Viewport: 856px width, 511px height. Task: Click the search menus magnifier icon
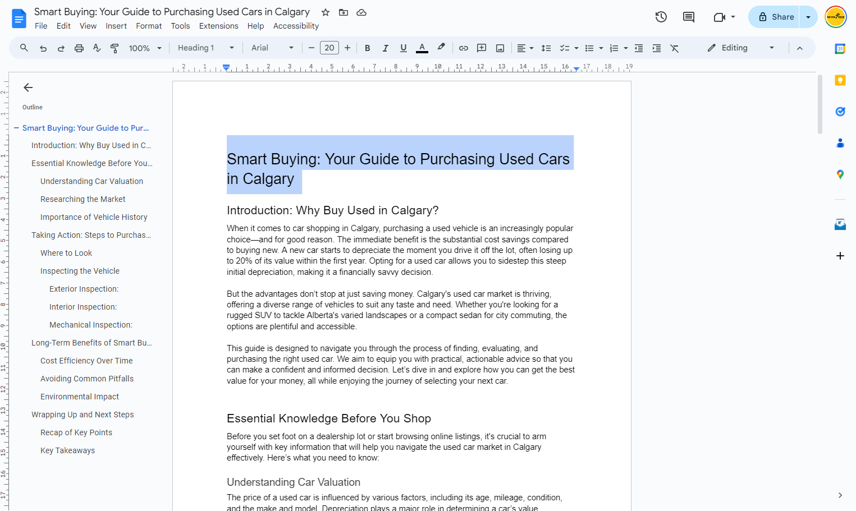point(24,48)
